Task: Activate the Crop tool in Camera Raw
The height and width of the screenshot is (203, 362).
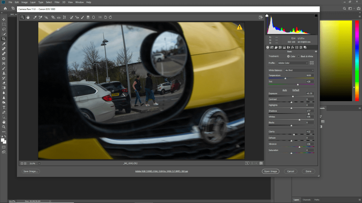Action: 53,17
